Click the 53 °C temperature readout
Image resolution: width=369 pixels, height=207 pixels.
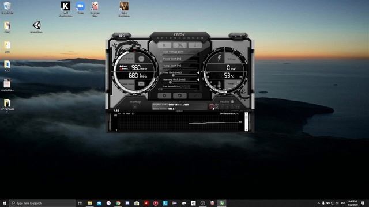(x=229, y=75)
